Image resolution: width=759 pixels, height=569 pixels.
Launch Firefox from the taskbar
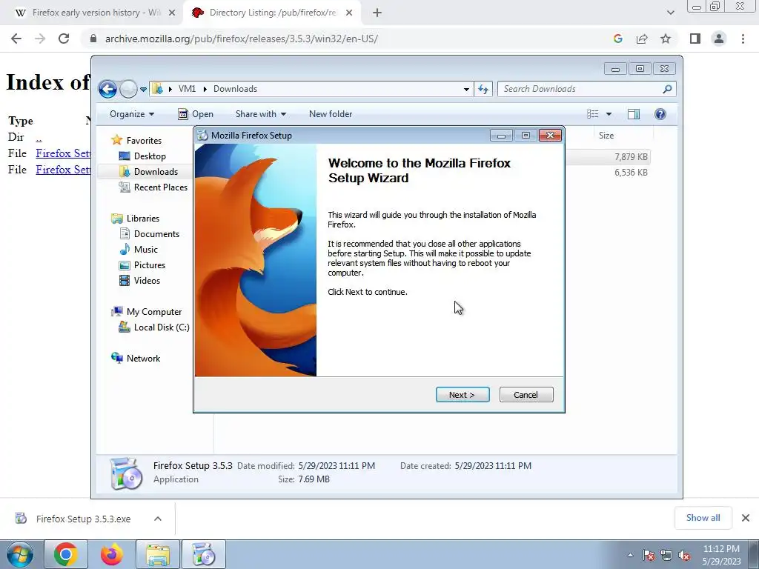click(x=112, y=554)
